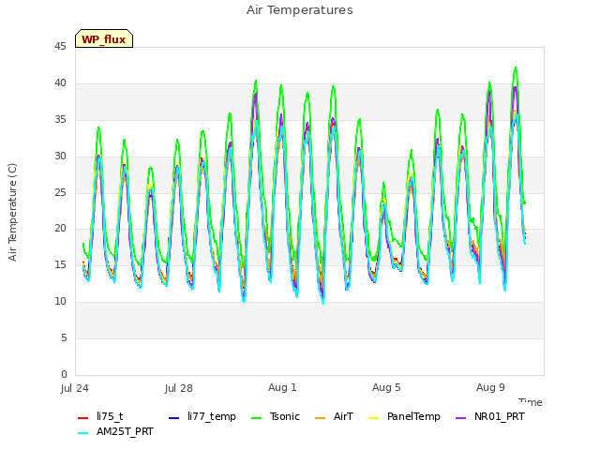Click the Aug 1 x-axis label

point(282,387)
